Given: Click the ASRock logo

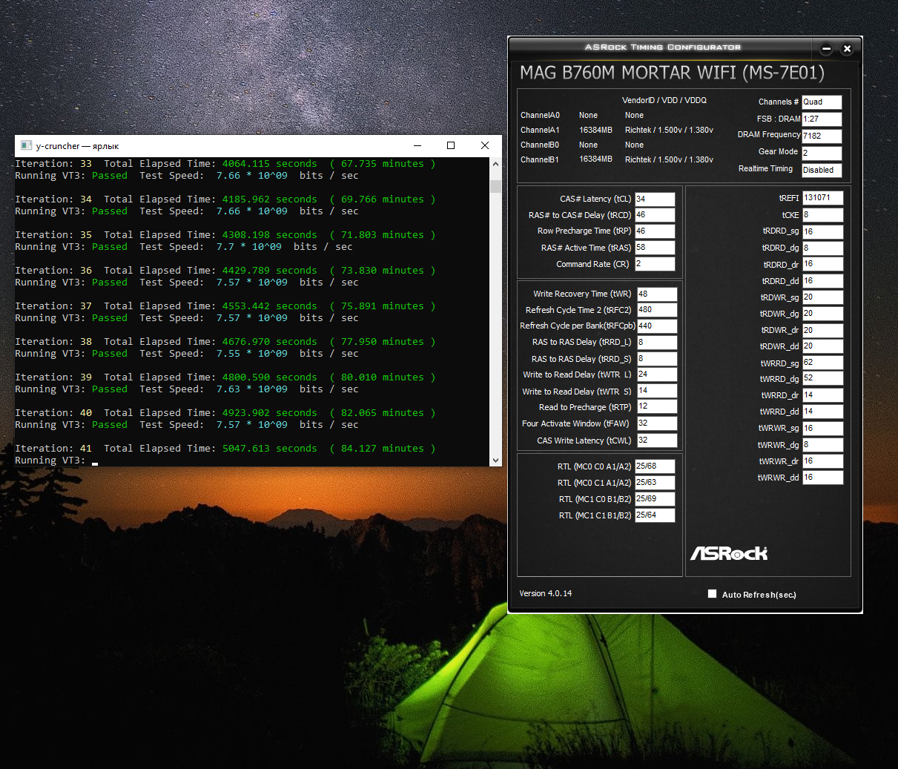Looking at the screenshot, I should pyautogui.click(x=729, y=553).
